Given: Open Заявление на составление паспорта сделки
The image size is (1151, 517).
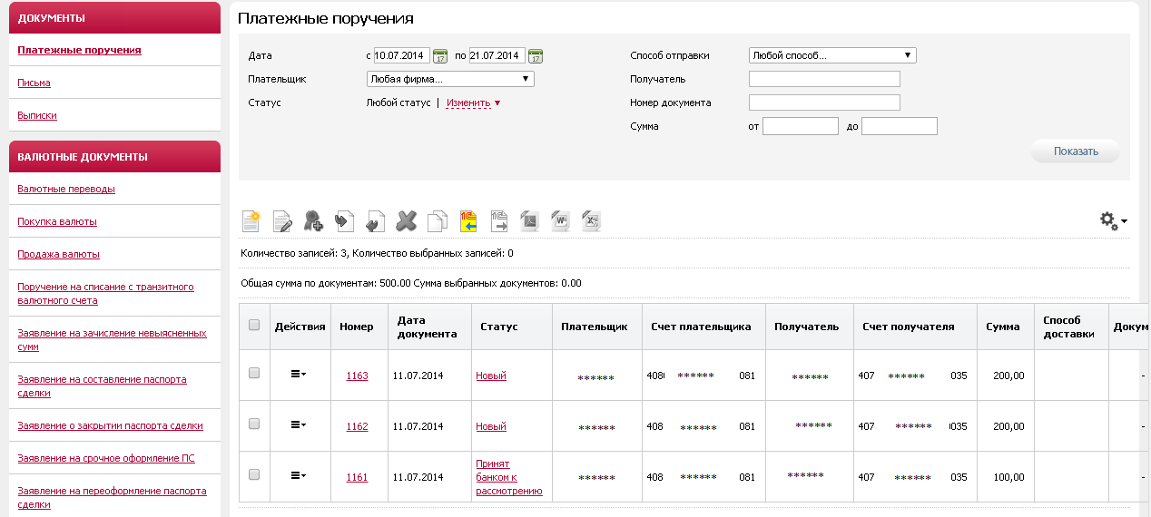Looking at the screenshot, I should [x=102, y=385].
